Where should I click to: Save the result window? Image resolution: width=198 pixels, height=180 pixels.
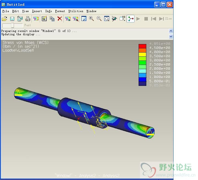point(12,19)
